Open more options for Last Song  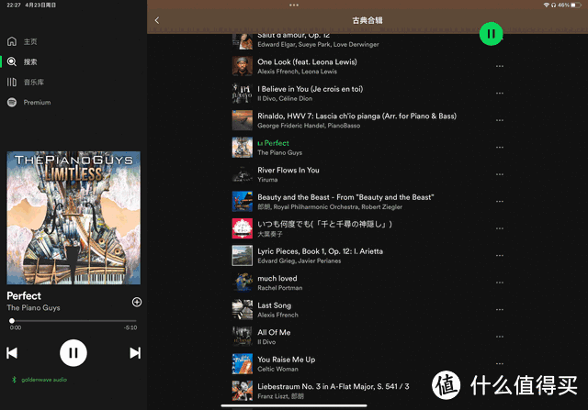[x=500, y=310]
